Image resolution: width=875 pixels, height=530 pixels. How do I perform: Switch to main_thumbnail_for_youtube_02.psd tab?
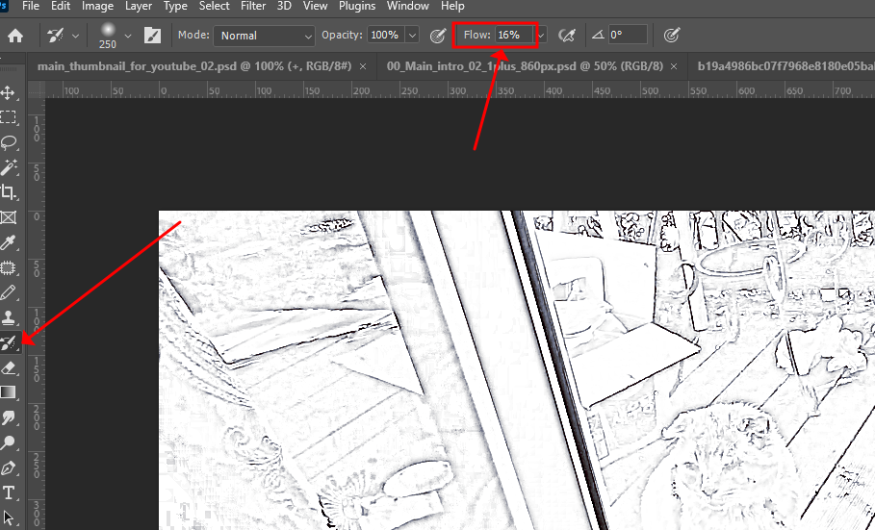point(194,66)
